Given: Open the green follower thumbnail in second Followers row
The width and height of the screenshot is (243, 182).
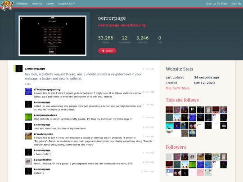Looking at the screenshot, I should tap(193, 164).
